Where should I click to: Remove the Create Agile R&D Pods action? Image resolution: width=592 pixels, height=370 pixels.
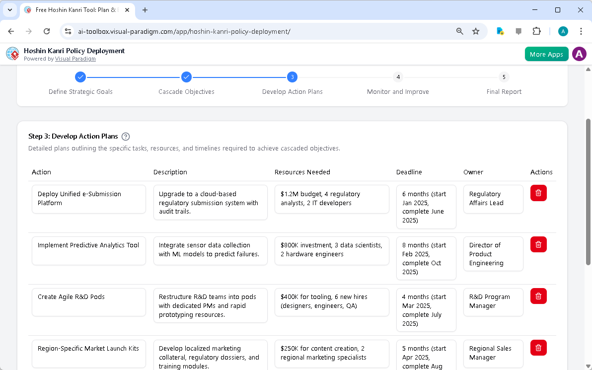(538, 296)
